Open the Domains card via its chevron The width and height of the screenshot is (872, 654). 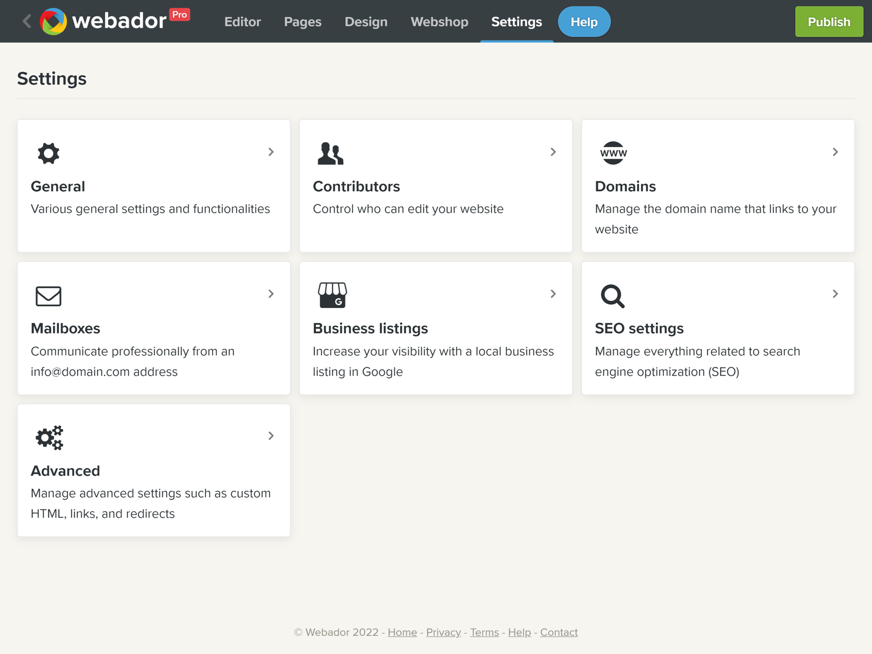835,152
